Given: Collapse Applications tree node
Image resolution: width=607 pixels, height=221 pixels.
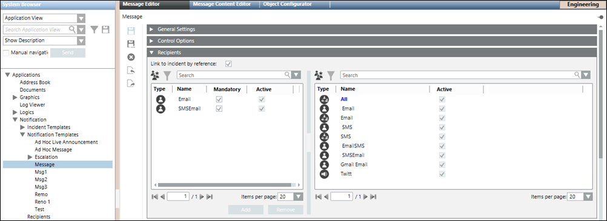Looking at the screenshot, I should [8, 75].
